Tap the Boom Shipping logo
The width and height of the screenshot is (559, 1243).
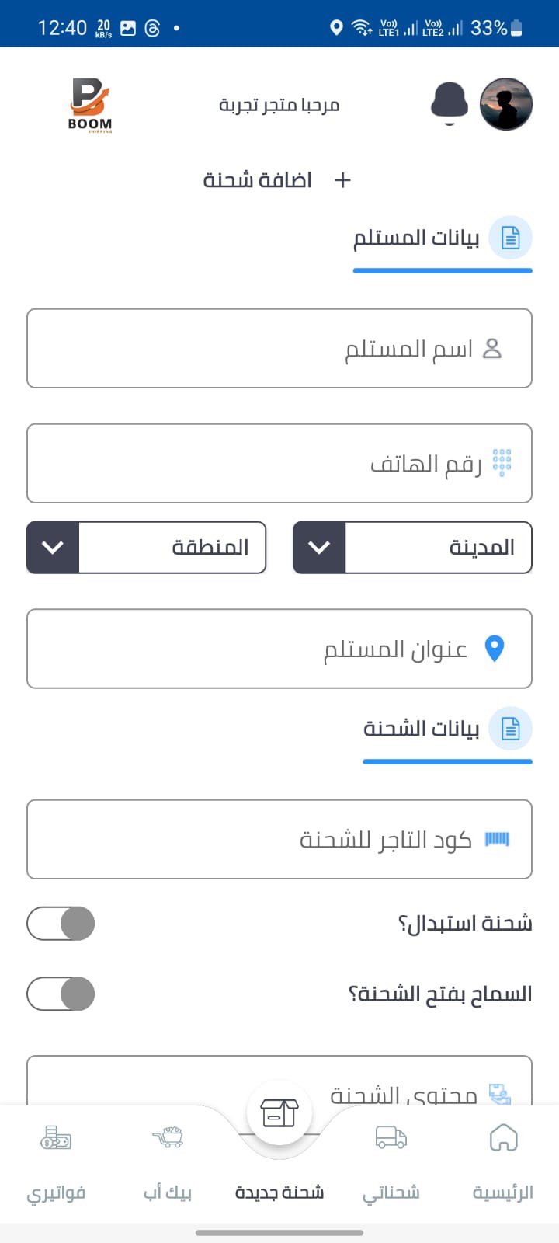click(90, 106)
